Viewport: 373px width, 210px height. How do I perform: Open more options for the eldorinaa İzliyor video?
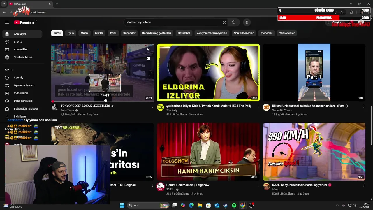258,106
